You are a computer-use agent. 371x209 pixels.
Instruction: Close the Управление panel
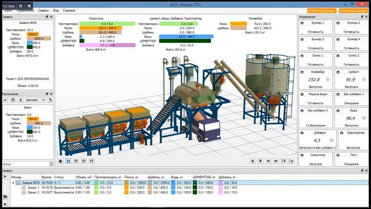366,17
